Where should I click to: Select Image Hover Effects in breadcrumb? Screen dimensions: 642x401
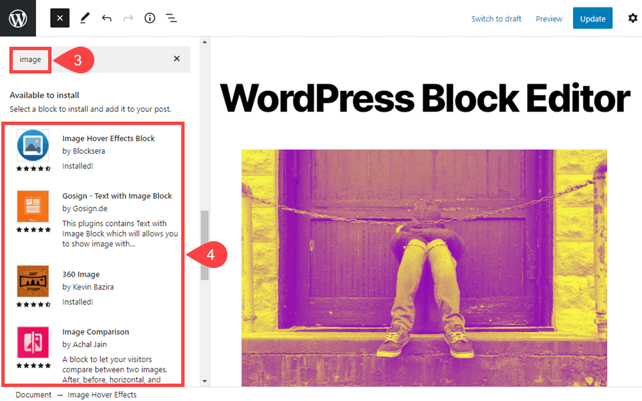[102, 394]
